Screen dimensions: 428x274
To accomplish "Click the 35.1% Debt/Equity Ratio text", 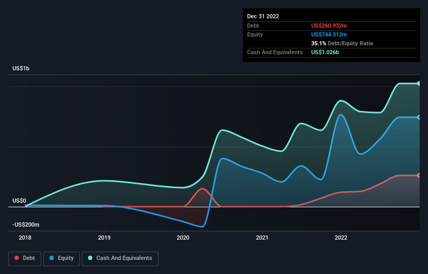I will pos(343,43).
